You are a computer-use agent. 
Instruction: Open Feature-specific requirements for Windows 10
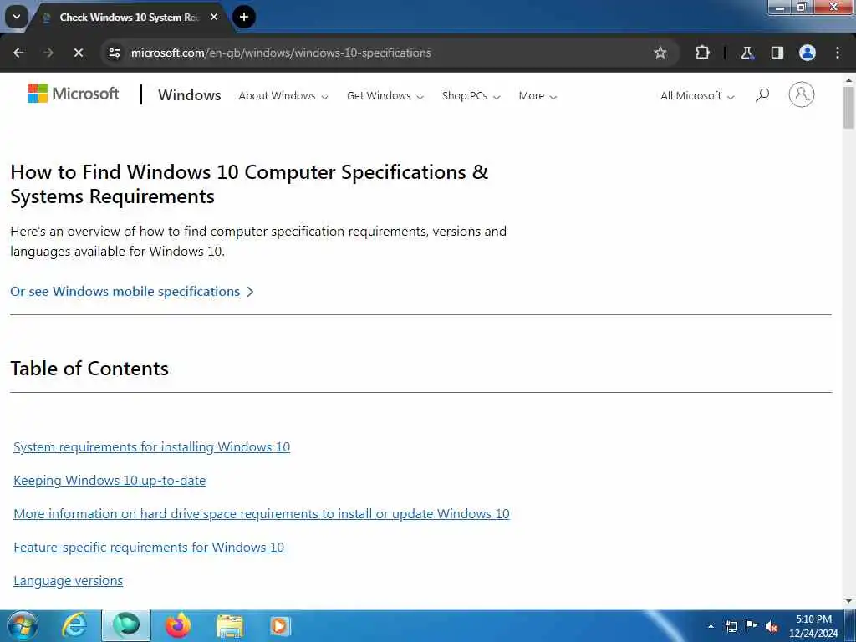pyautogui.click(x=149, y=547)
